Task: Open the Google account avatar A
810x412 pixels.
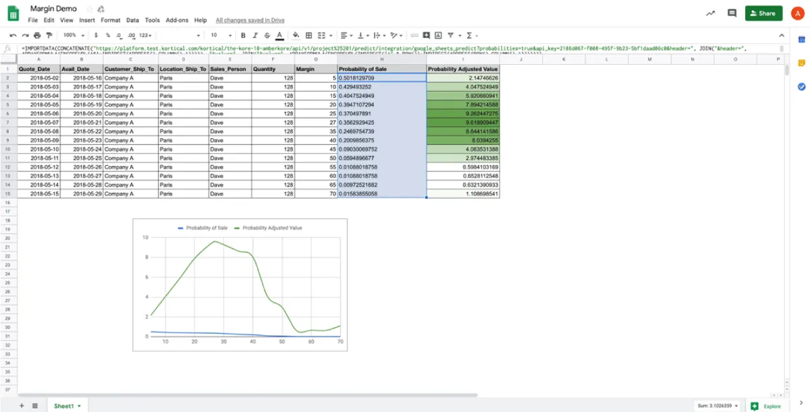Action: pyautogui.click(x=797, y=13)
